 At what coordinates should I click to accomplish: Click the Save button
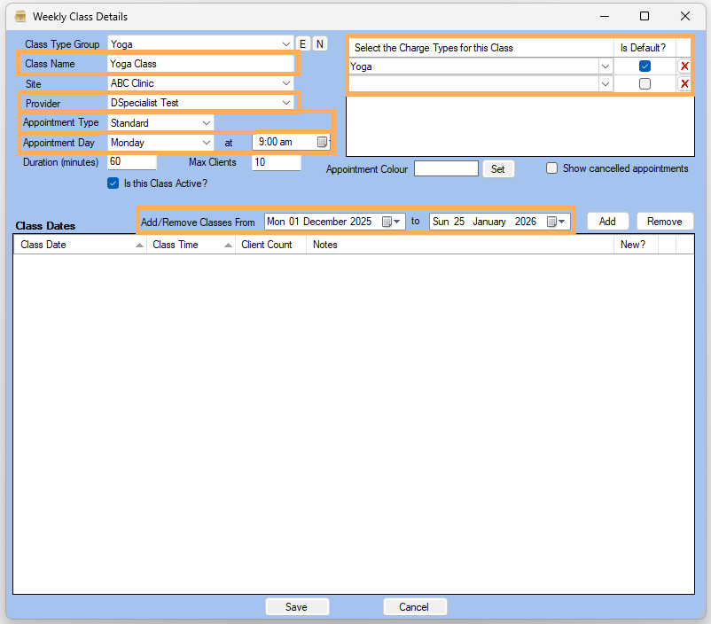(x=297, y=607)
